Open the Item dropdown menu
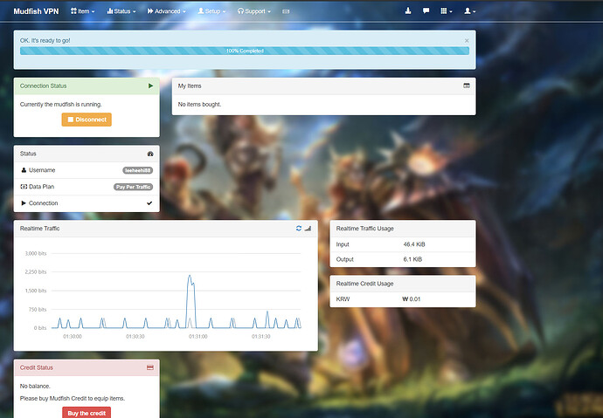The width and height of the screenshot is (603, 418). [x=82, y=11]
